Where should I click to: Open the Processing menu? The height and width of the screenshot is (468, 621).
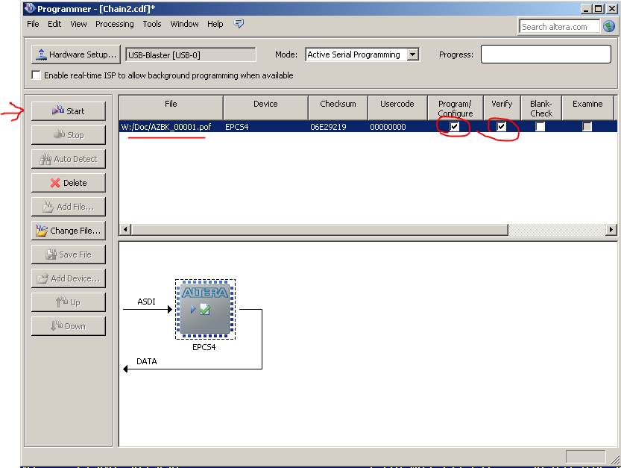114,24
